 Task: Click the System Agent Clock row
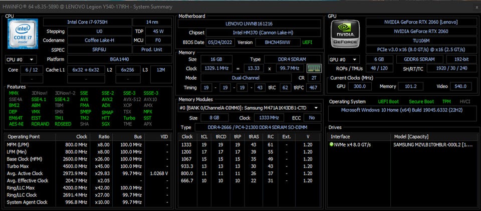pyautogui.click(x=88, y=202)
